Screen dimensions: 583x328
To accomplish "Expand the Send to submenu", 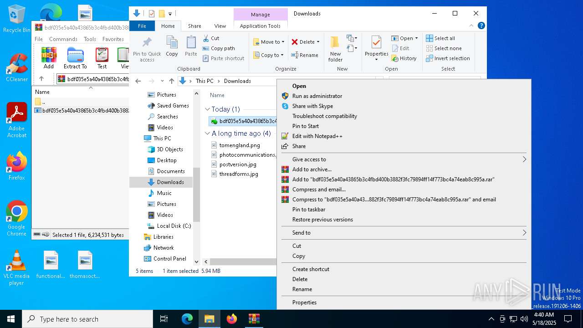I will 404,233.
